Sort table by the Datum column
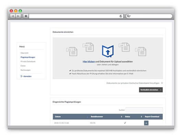Screen dimensions: 182x140 (58, 117)
